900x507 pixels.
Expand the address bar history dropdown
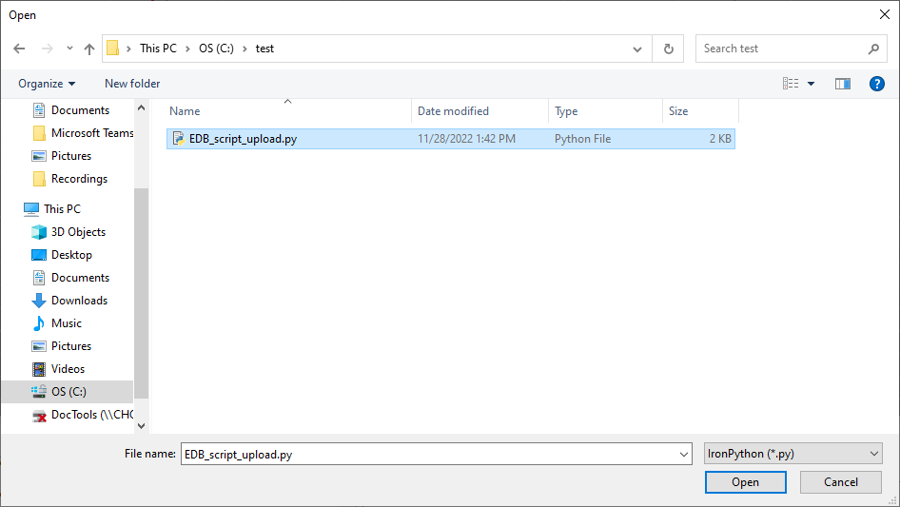tap(637, 49)
